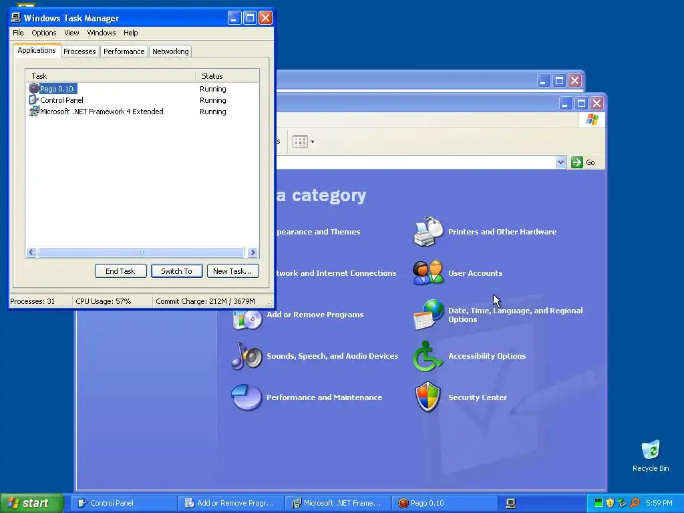Open the Add or Remove Programs link
This screenshot has width=684, height=513.
coord(315,315)
